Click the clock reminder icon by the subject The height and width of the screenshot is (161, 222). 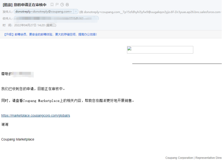62,5
